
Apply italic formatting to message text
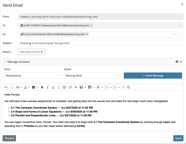48,87
